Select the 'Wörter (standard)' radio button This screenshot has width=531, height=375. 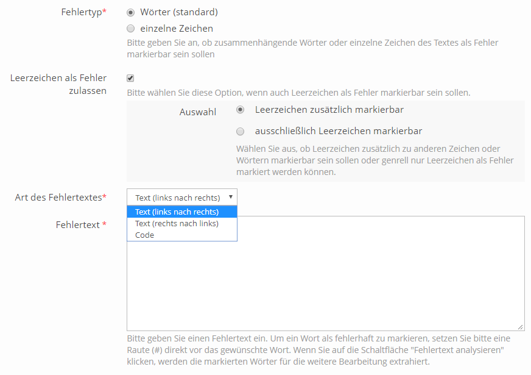[131, 13]
